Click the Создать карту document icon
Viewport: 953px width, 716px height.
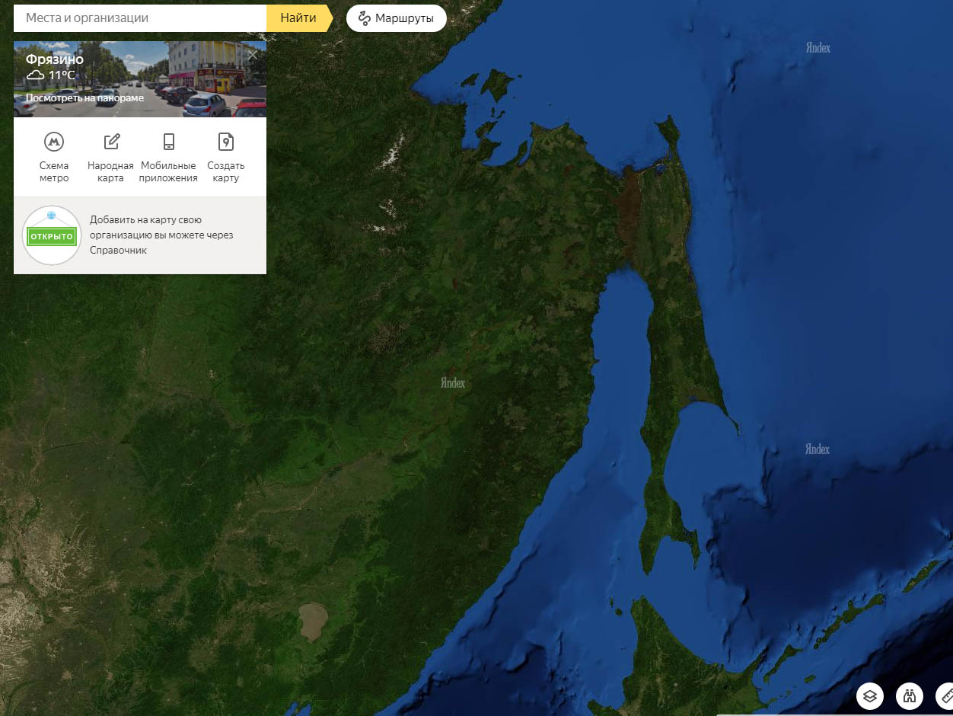coord(226,142)
